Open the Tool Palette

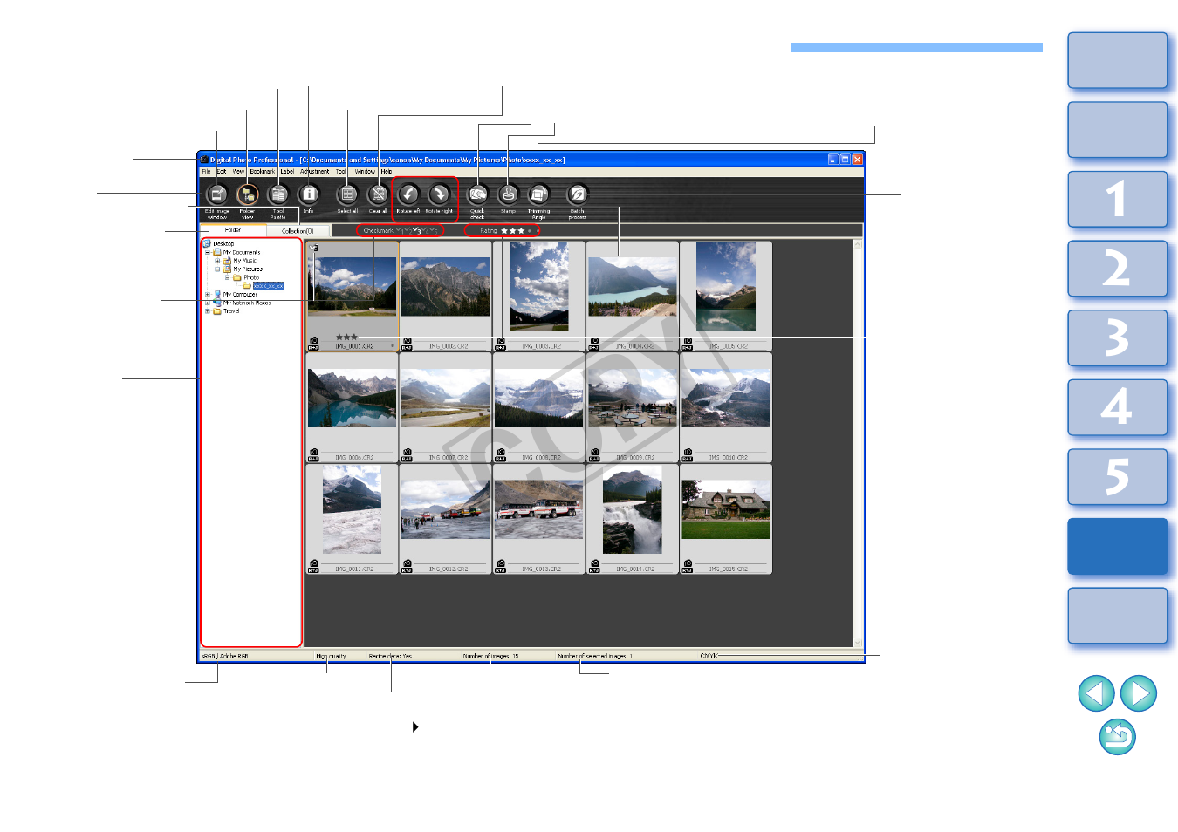278,194
